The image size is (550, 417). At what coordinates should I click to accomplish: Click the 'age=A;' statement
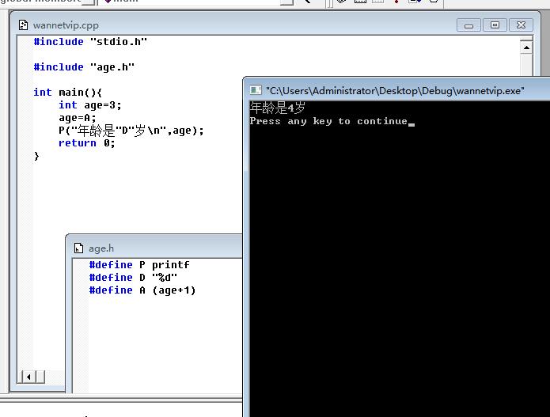(78, 117)
